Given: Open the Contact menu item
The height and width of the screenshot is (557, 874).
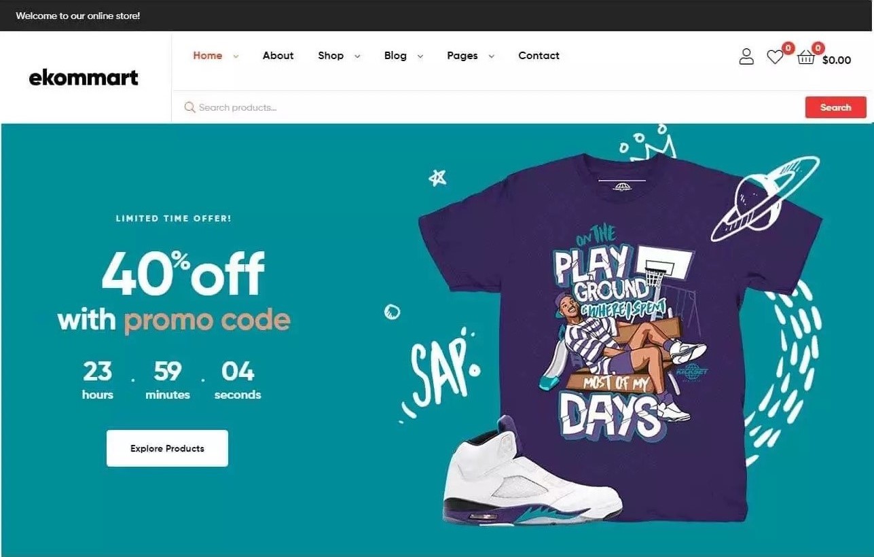Looking at the screenshot, I should [x=539, y=56].
